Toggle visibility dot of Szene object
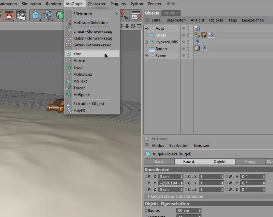The image size is (273, 217). click(x=184, y=56)
